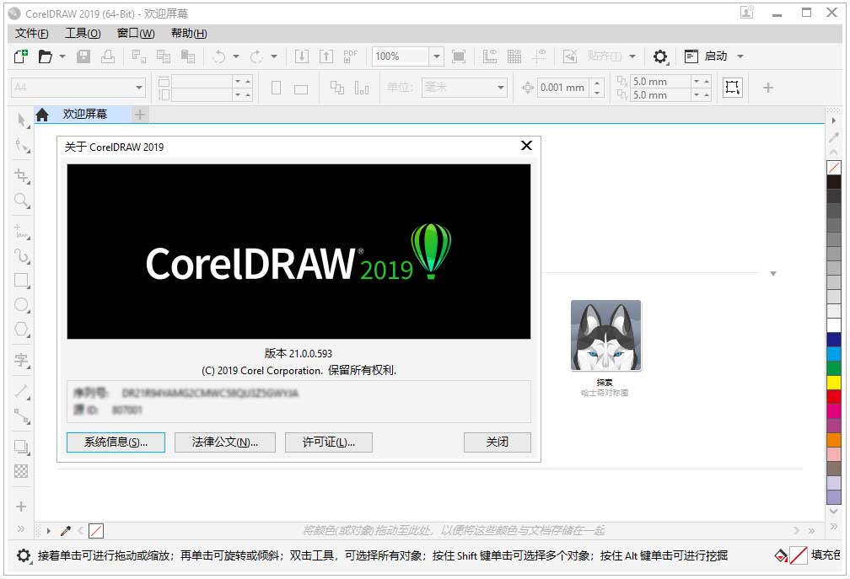850x579 pixels.
Task: Expand the welcome screen triangle arrow
Action: [773, 274]
